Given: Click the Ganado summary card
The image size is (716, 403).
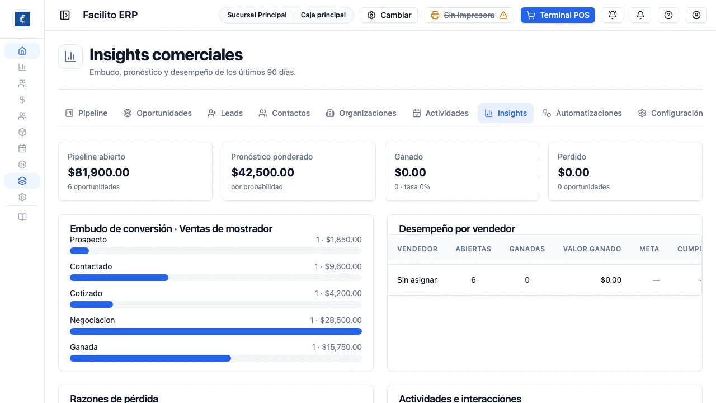Looking at the screenshot, I should (x=462, y=171).
